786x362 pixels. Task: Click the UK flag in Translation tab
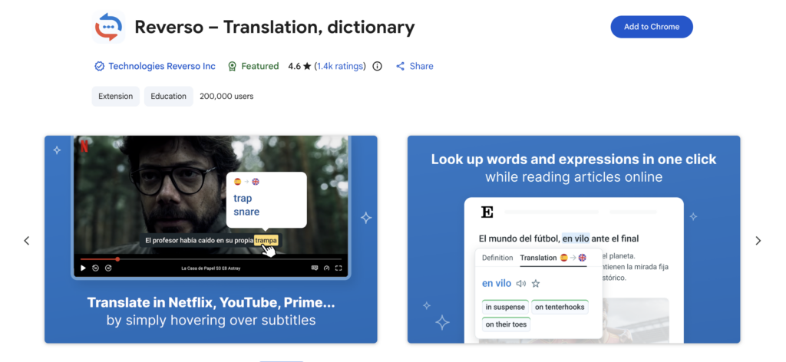(x=582, y=258)
